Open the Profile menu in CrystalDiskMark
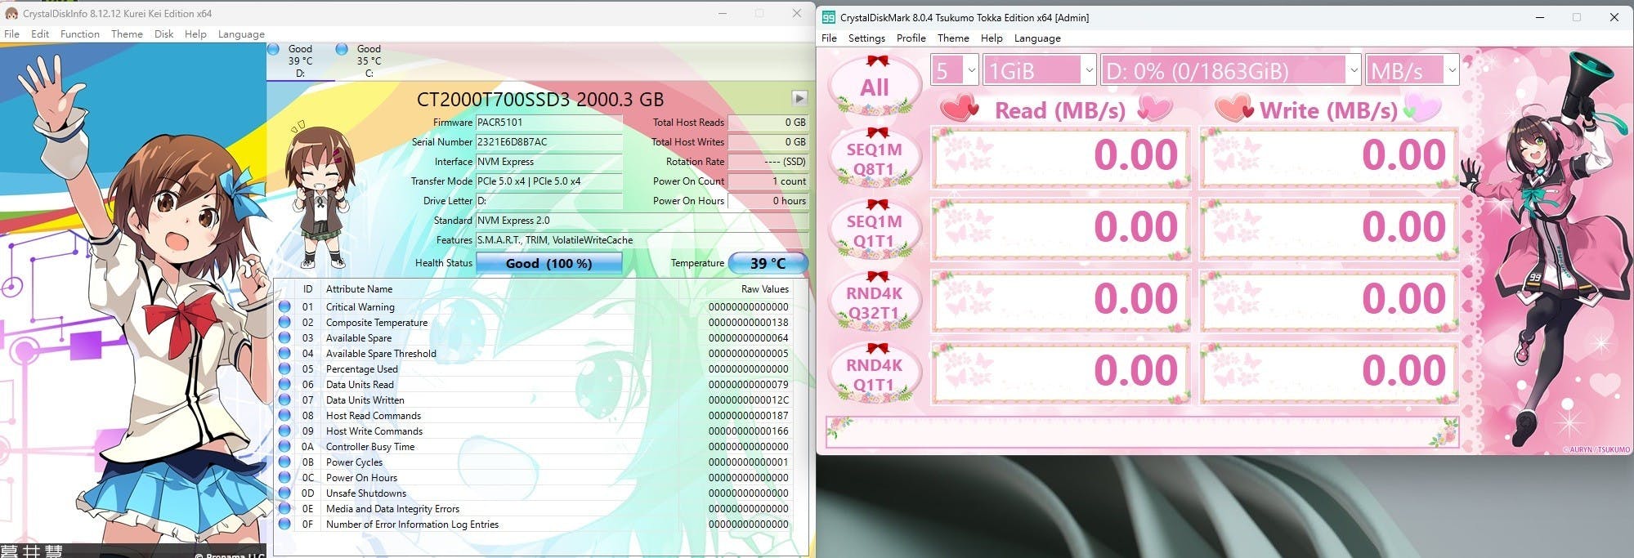 (911, 38)
